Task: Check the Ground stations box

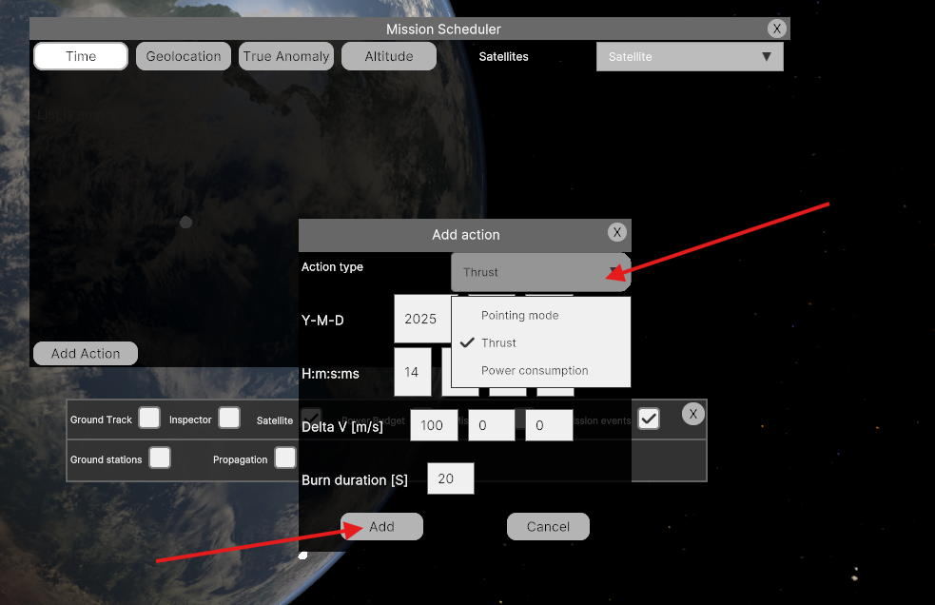Action: point(160,459)
